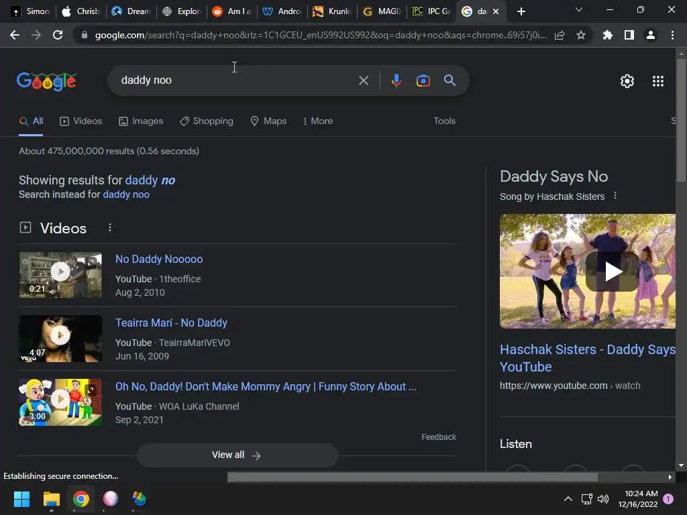Image resolution: width=687 pixels, height=515 pixels.
Task: Toggle the Chrome side panel icon
Action: pyautogui.click(x=629, y=35)
